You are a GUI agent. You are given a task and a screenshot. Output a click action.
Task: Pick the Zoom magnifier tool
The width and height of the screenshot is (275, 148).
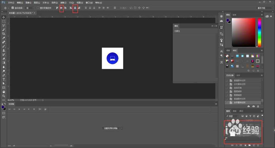pyautogui.click(x=4, y=96)
